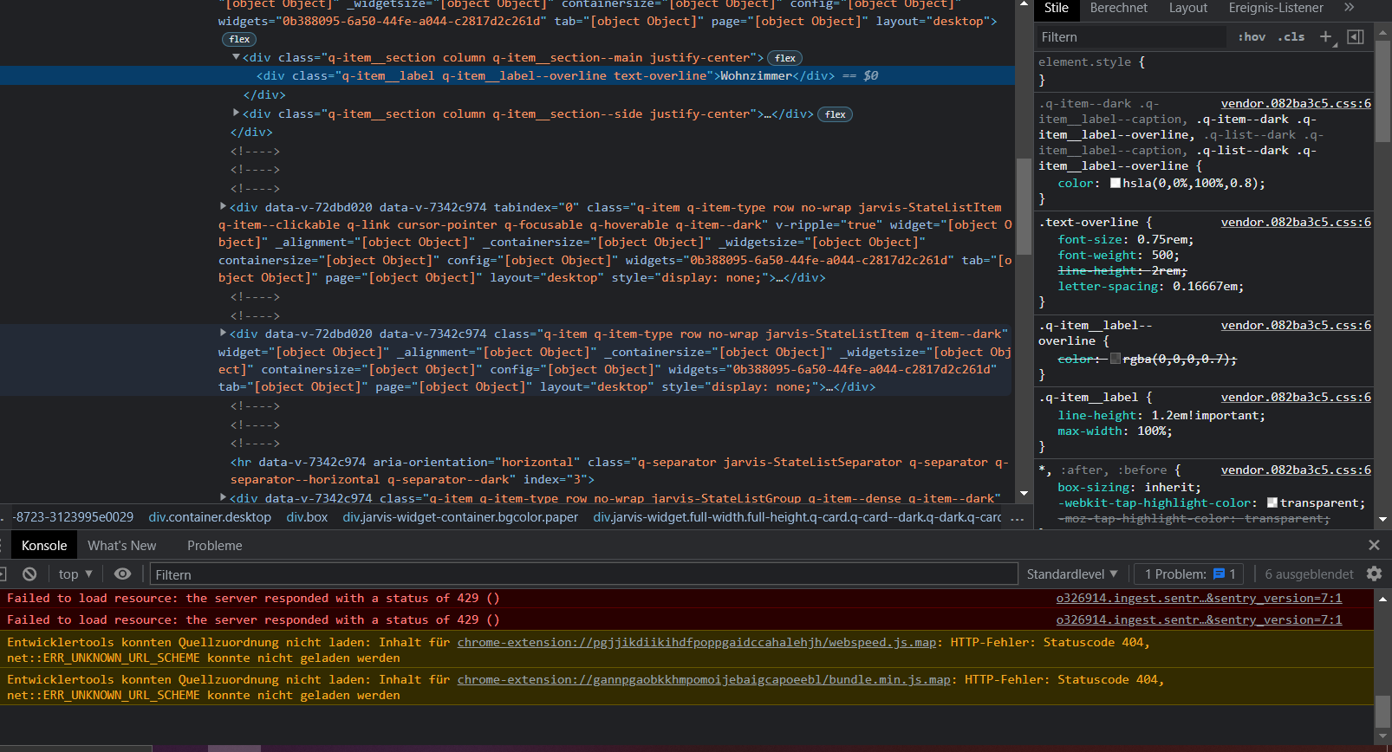Click the 6 ausgeblendet hidden messages label
The image size is (1392, 752).
[1309, 574]
